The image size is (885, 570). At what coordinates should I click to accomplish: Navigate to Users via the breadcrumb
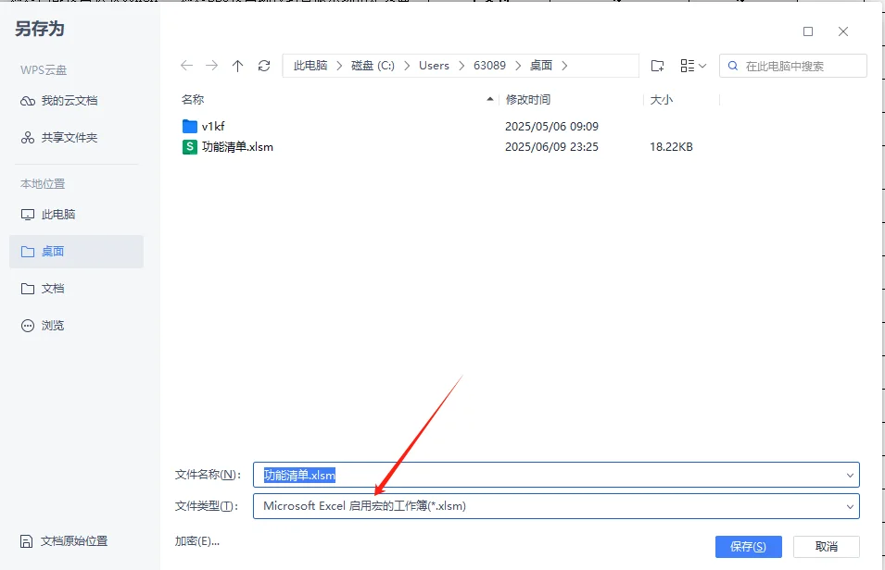[434, 65]
